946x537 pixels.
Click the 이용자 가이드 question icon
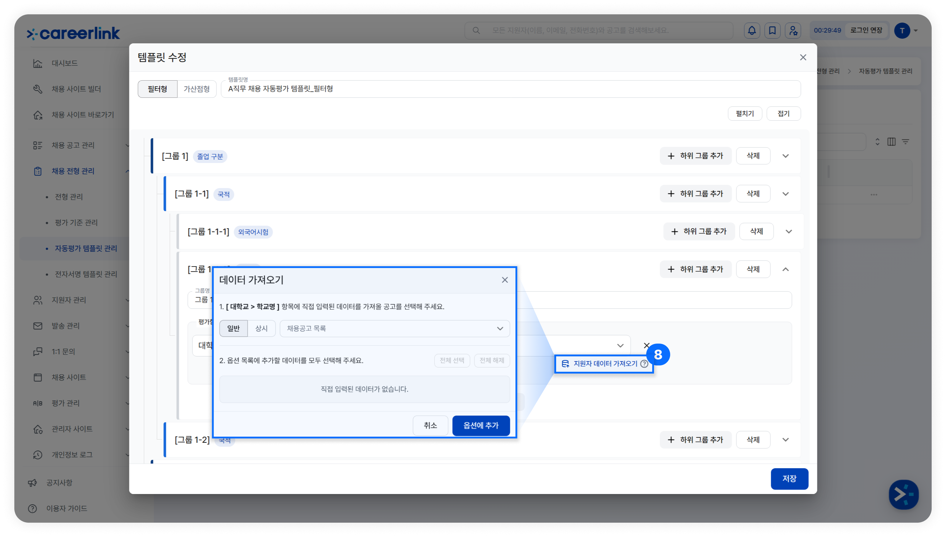click(x=33, y=509)
